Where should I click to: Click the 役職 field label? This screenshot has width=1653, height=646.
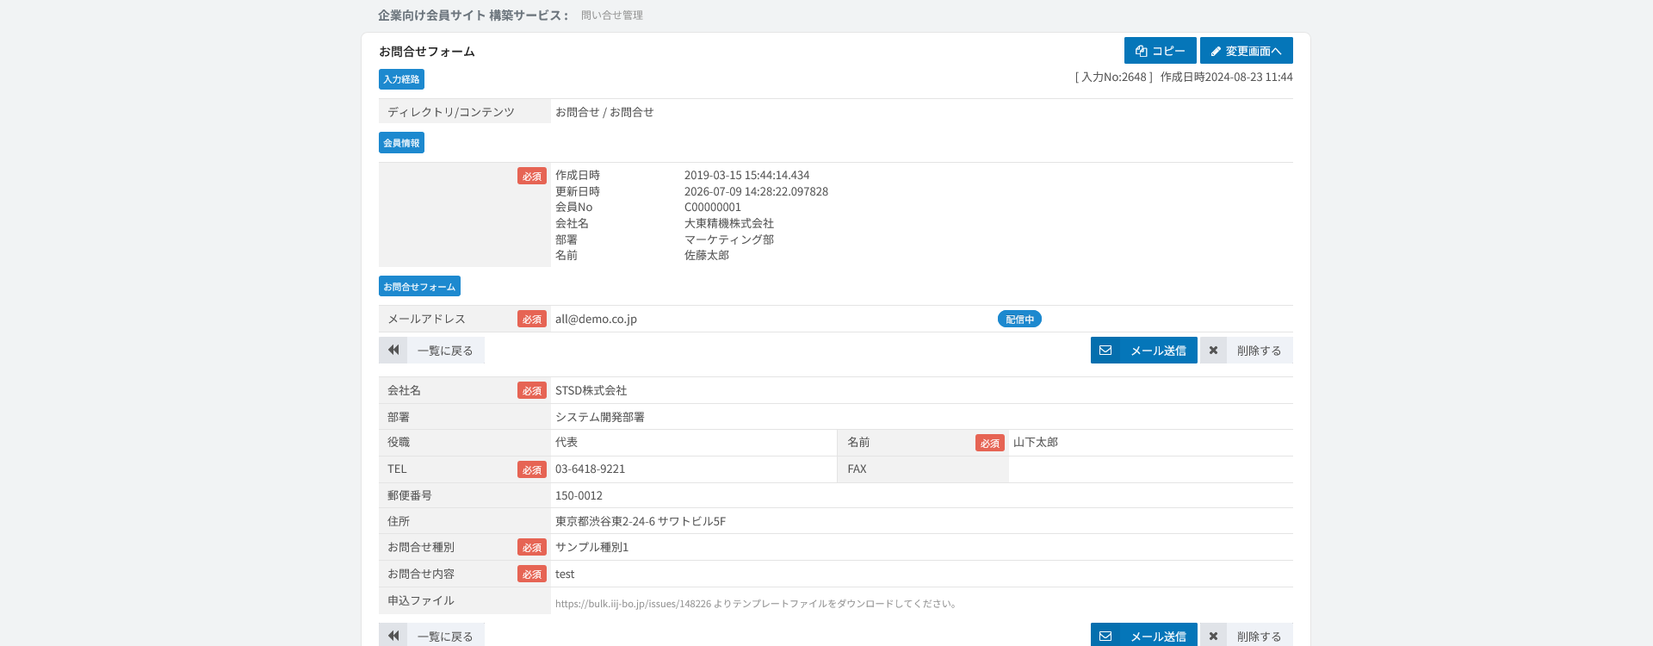coord(399,442)
